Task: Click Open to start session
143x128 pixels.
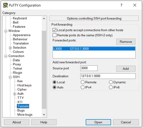Action: 98,122
